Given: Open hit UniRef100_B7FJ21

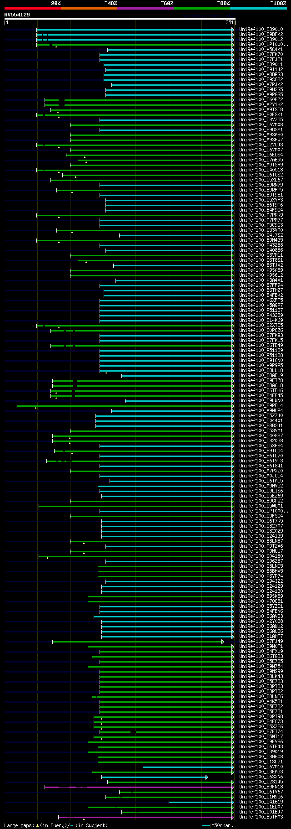Looking at the screenshot, I should click(x=261, y=60).
